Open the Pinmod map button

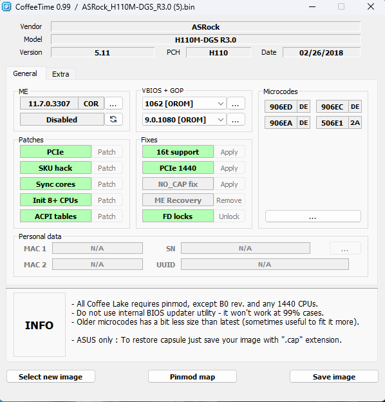coord(192,377)
